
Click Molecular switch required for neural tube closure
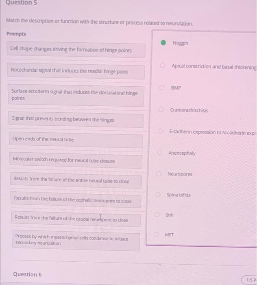pyautogui.click(x=76, y=160)
